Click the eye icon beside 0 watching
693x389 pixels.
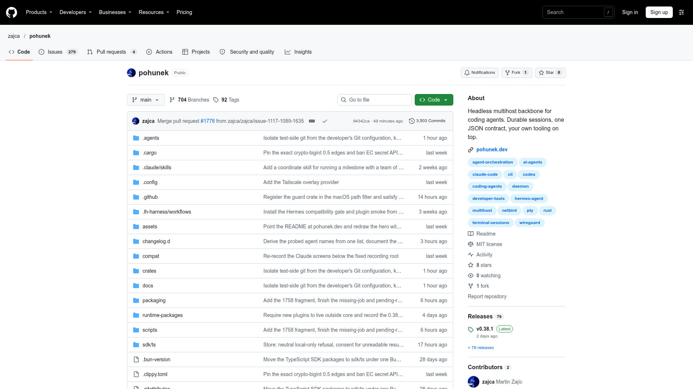point(471,276)
